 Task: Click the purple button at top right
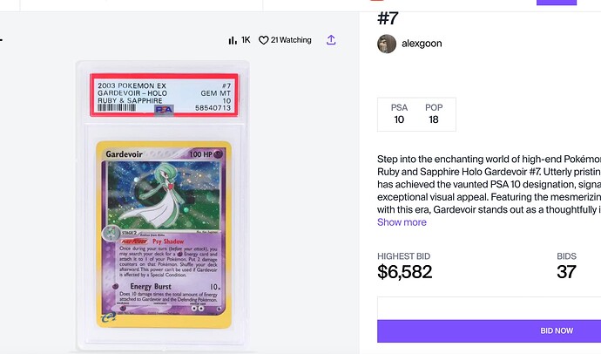[x=557, y=3]
